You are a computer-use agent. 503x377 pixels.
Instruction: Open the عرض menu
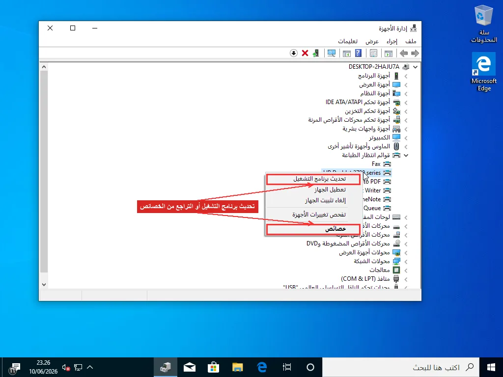[372, 41]
